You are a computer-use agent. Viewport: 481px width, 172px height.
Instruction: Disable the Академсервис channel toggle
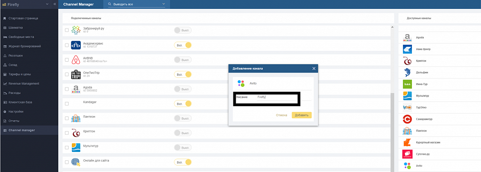(x=183, y=45)
